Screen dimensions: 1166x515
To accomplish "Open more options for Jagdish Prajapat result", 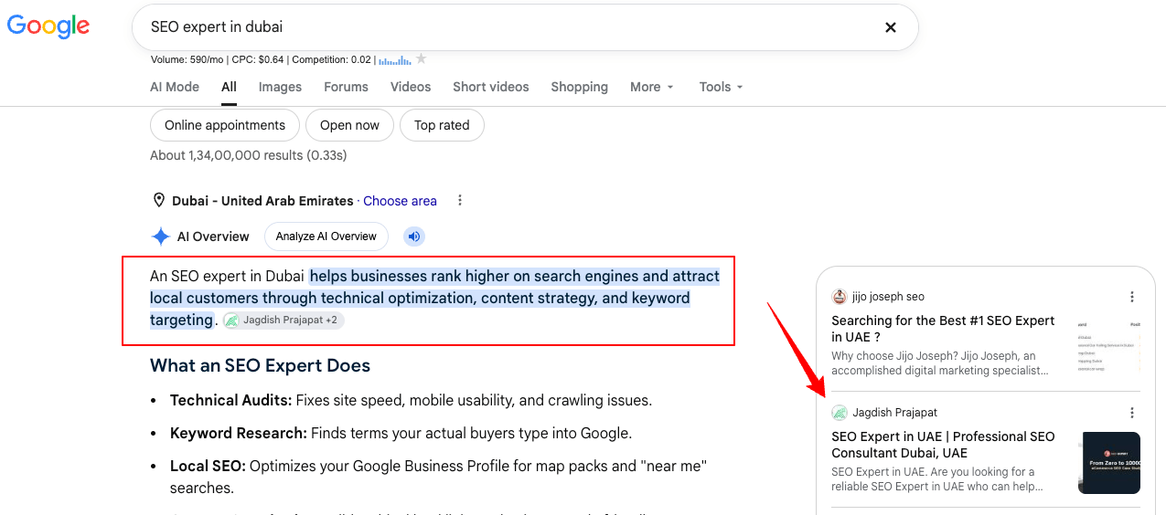I will 1132,413.
